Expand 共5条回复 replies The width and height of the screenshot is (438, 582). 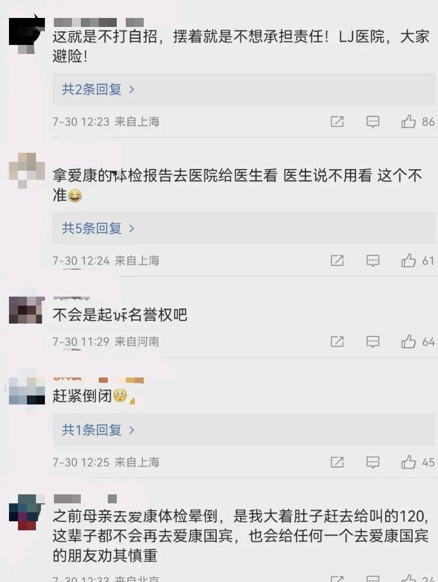tap(98, 228)
